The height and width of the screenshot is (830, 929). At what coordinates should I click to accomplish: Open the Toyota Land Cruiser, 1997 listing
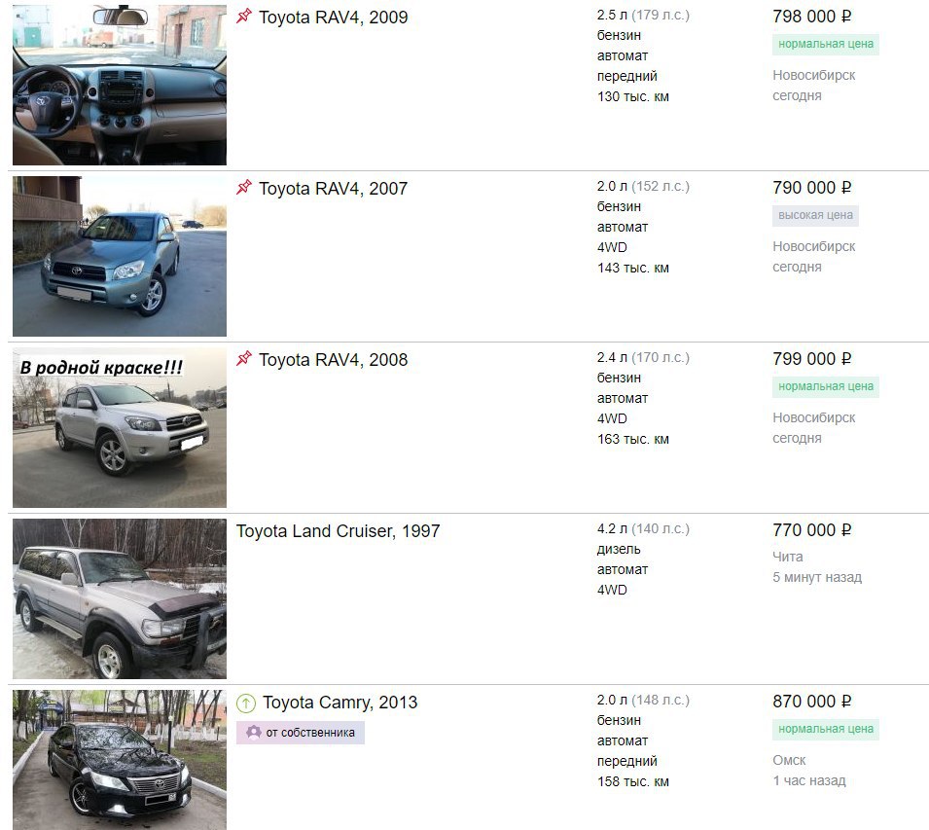pyautogui.click(x=338, y=531)
